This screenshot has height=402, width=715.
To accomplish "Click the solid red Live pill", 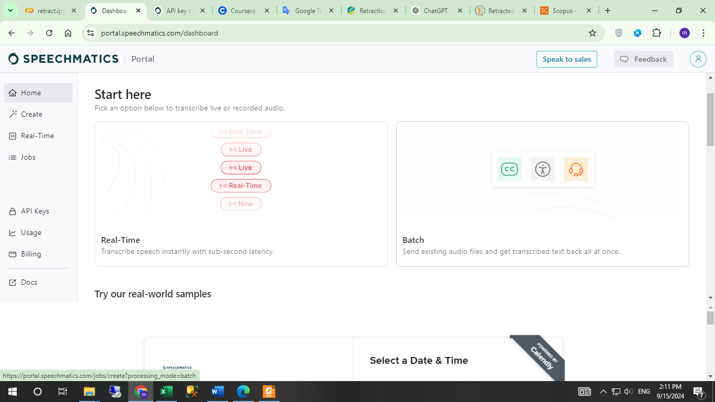I will point(241,167).
